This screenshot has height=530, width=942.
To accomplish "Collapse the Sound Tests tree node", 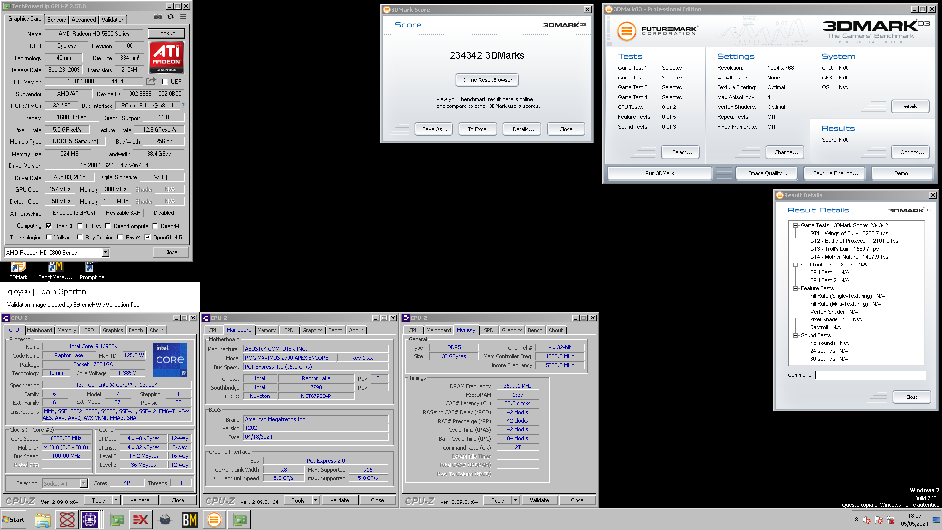I will coord(796,335).
